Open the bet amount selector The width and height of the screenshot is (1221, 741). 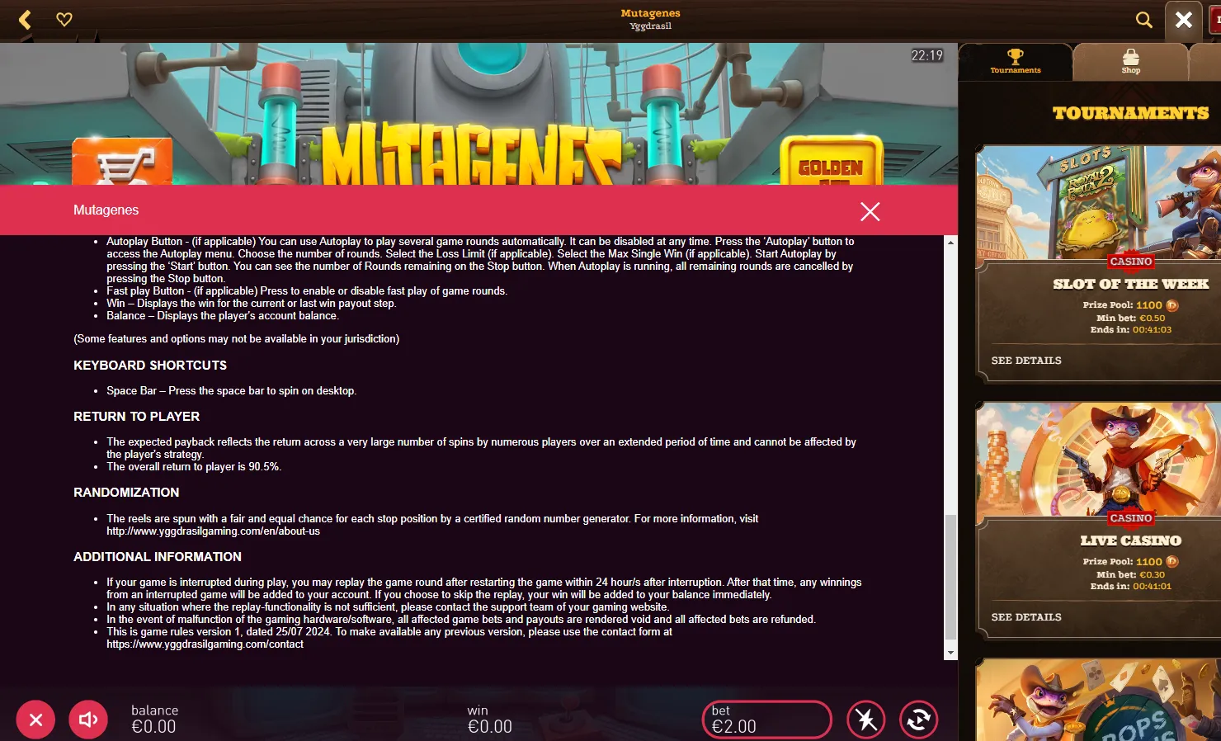pos(767,720)
